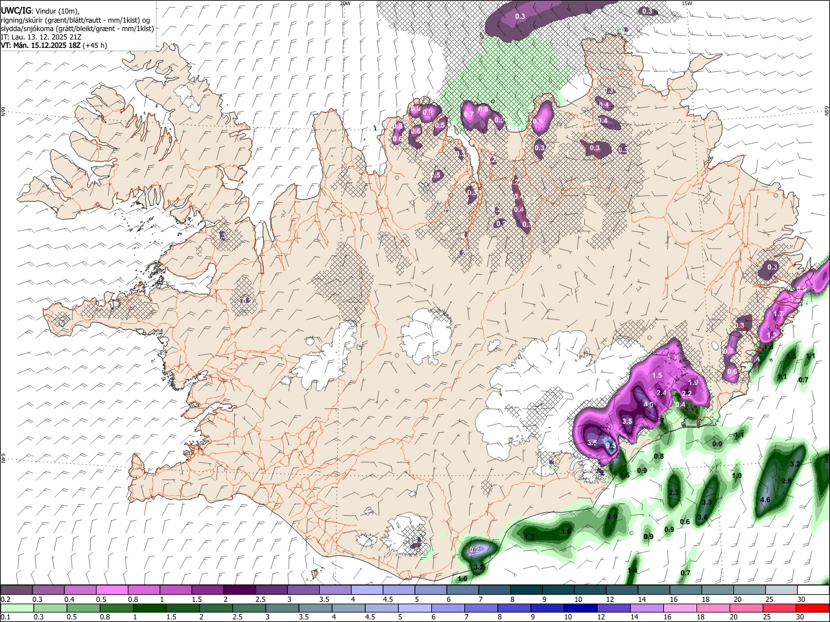Click the 2.3 rain value on the map
Image resolution: width=830 pixels, height=622 pixels.
673,493
